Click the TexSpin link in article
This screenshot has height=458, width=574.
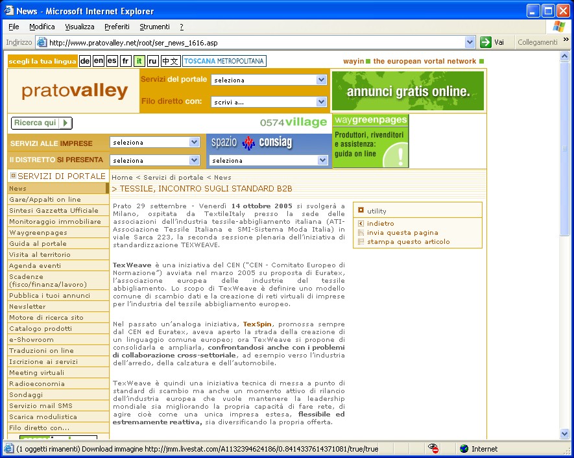257,324
